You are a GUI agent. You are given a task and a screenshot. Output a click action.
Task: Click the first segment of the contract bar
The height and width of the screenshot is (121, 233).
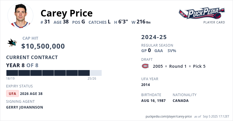12,73
